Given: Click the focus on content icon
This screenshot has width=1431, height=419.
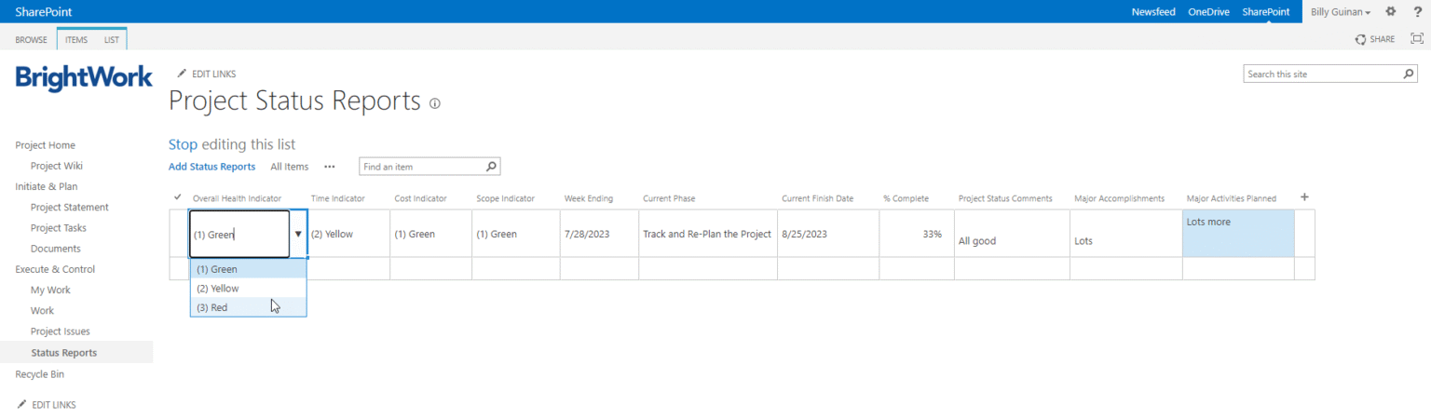Looking at the screenshot, I should click(x=1417, y=38).
